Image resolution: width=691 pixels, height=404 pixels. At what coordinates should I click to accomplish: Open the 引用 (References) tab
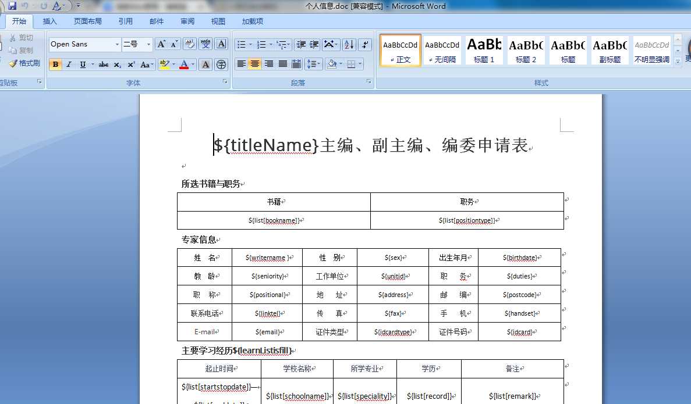tap(126, 21)
